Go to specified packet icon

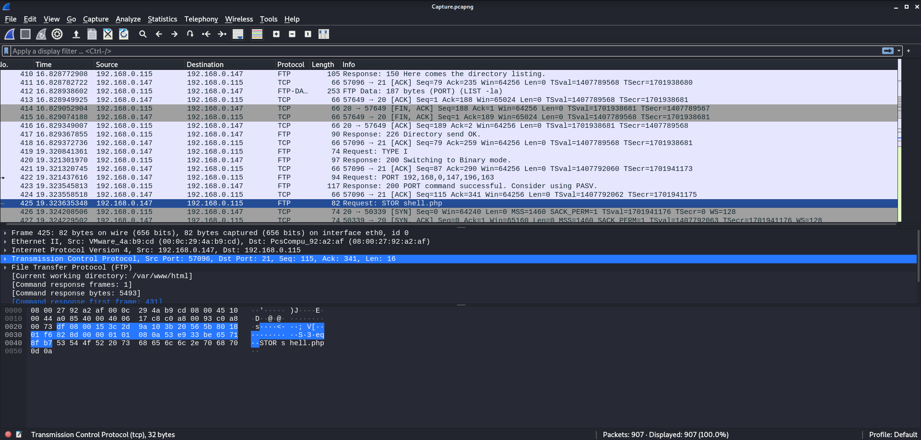click(x=190, y=34)
